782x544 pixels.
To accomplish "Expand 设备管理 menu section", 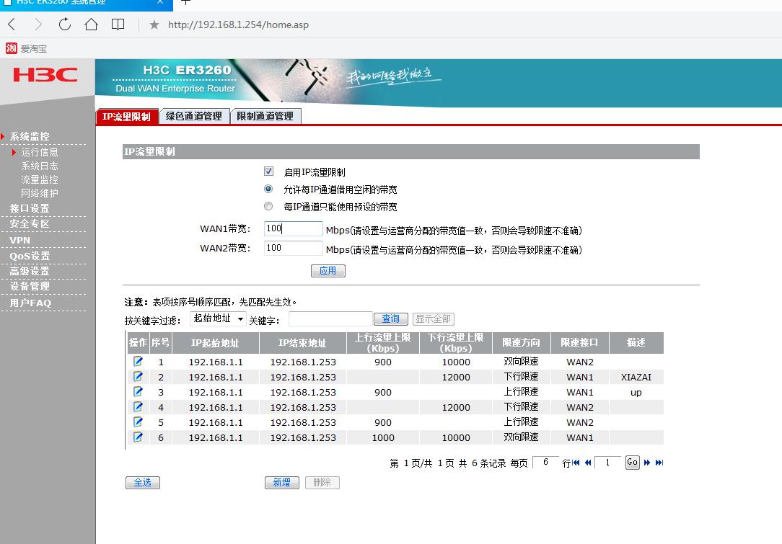I will [x=30, y=287].
